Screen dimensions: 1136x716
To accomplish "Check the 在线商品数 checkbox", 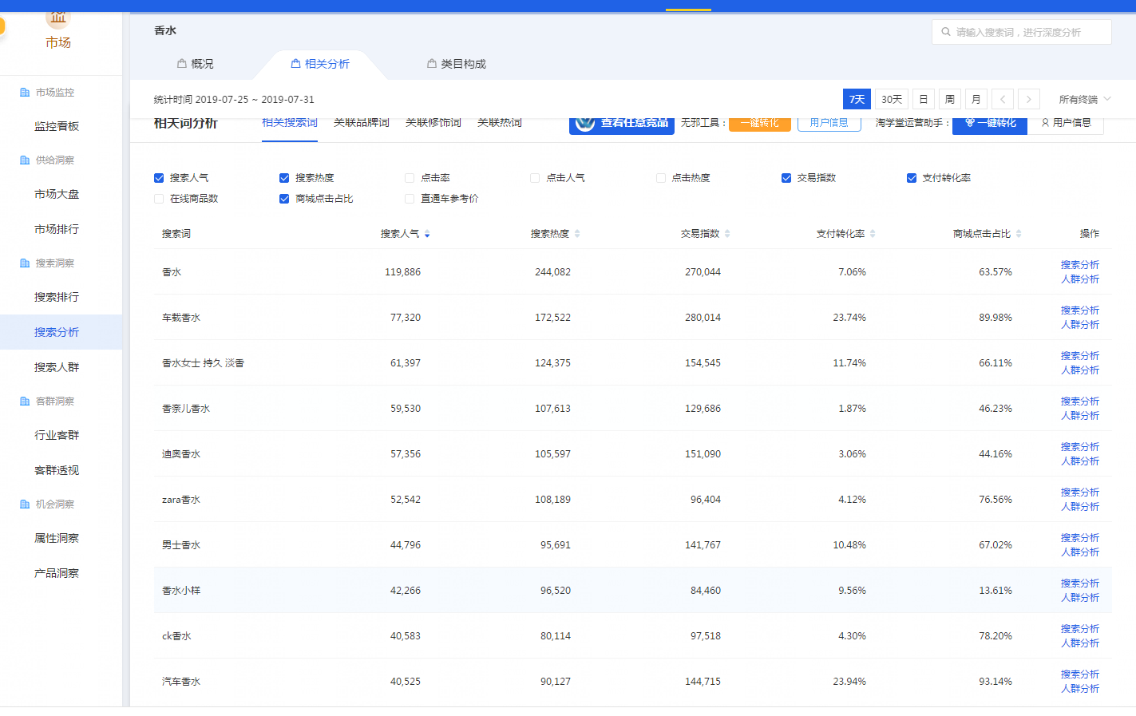I will (159, 199).
